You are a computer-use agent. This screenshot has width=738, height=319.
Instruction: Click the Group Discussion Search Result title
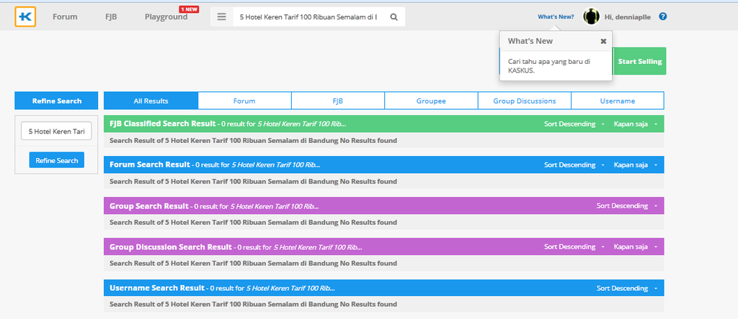coord(171,246)
